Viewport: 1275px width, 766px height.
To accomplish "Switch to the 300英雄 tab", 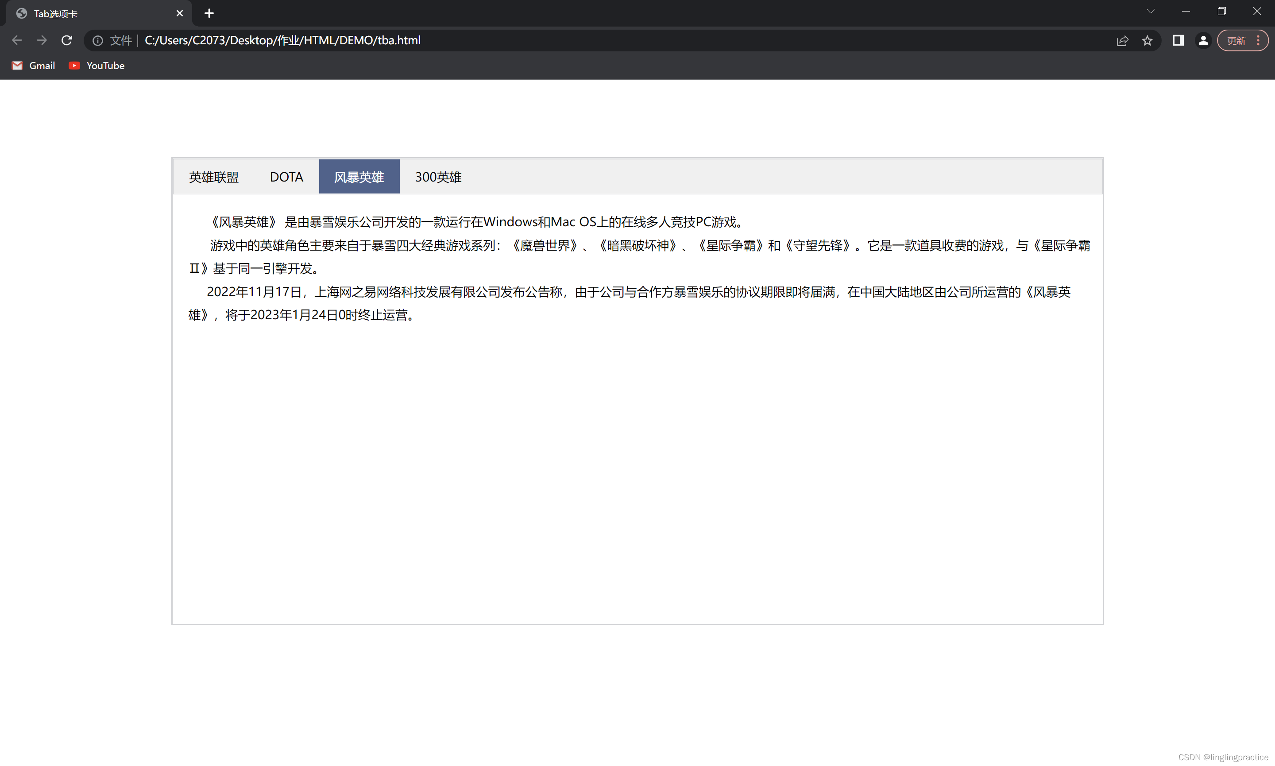I will click(438, 177).
